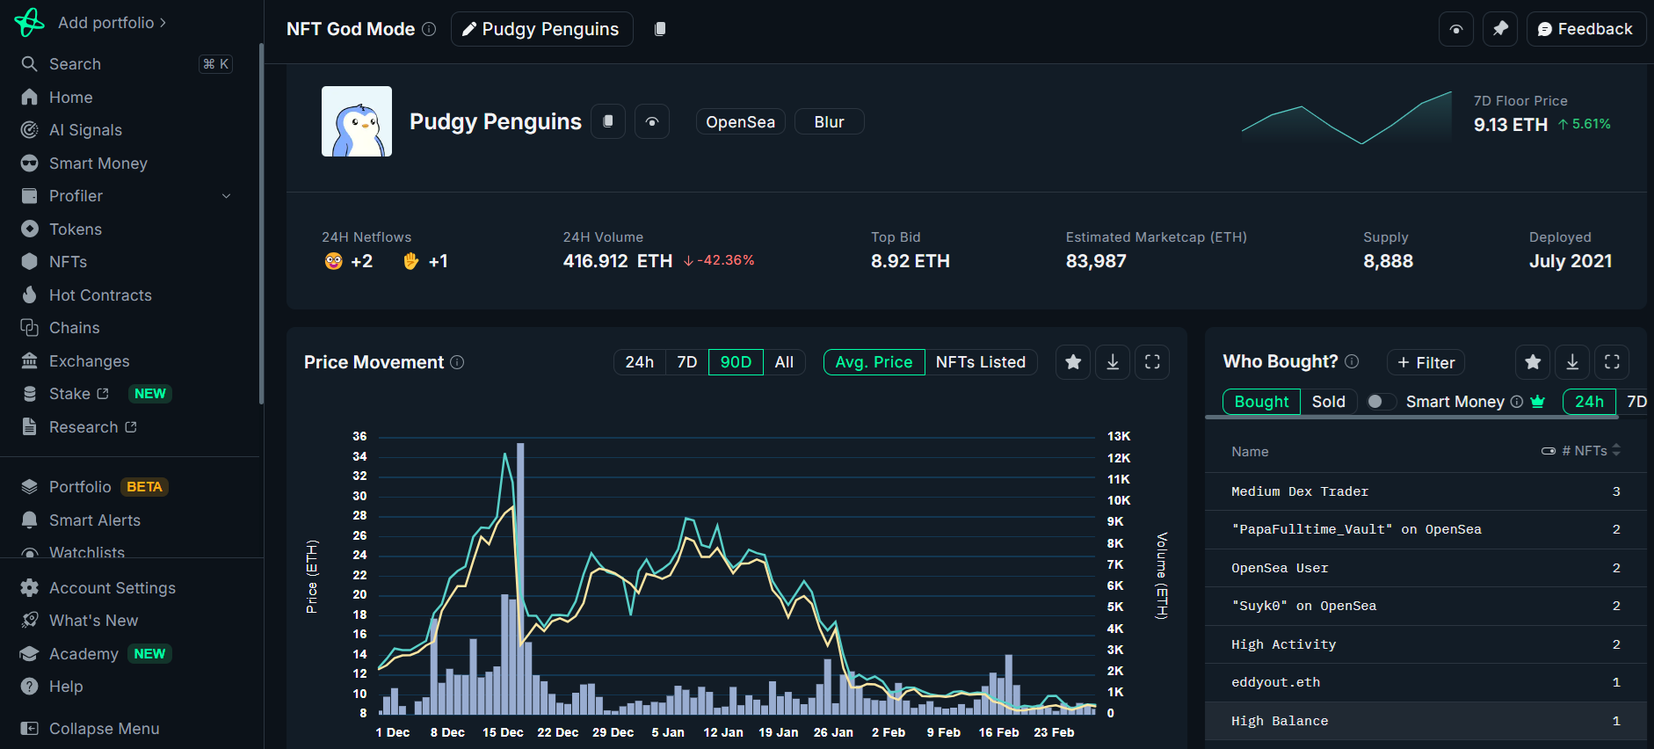The width and height of the screenshot is (1654, 749).
Task: Expand Price Movement chart to fullscreen
Action: tap(1152, 362)
